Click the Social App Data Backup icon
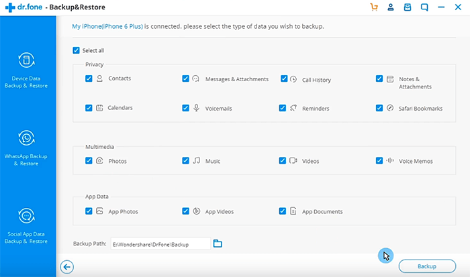Screen dimensions: 470x277 pyautogui.click(x=28, y=216)
